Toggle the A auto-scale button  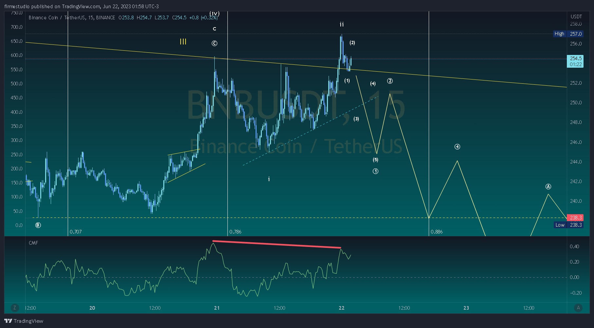coord(578,308)
